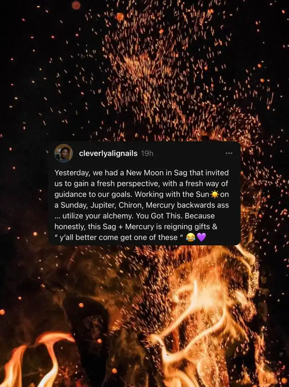Click the cleverlyalignails profile avatar
This screenshot has width=289, height=387.
[x=63, y=153]
